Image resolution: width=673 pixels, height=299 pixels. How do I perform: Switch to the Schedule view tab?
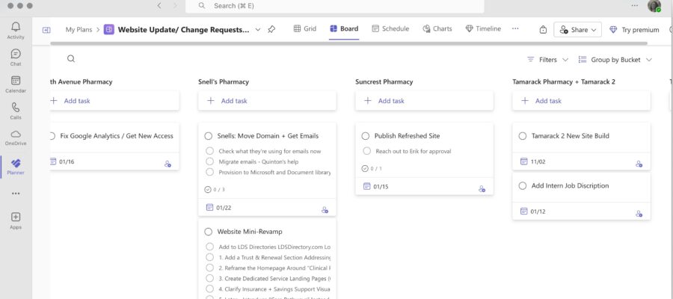(x=390, y=28)
